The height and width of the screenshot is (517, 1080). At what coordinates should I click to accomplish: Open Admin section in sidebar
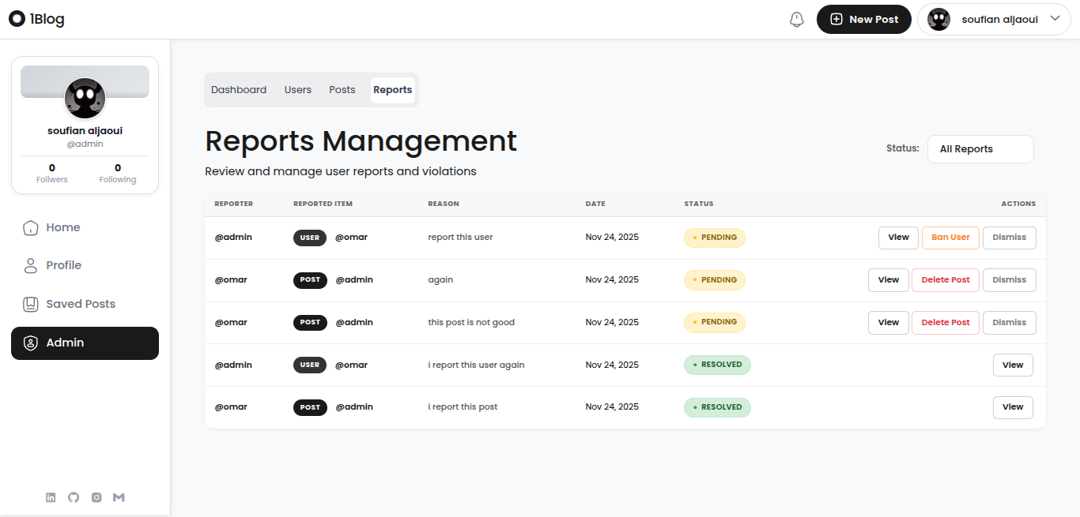click(85, 343)
